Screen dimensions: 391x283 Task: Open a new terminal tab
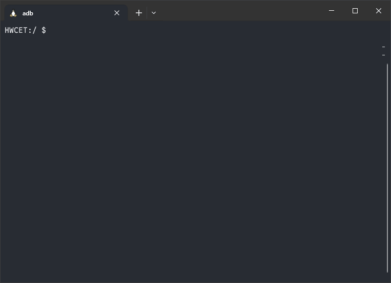pyautogui.click(x=139, y=13)
